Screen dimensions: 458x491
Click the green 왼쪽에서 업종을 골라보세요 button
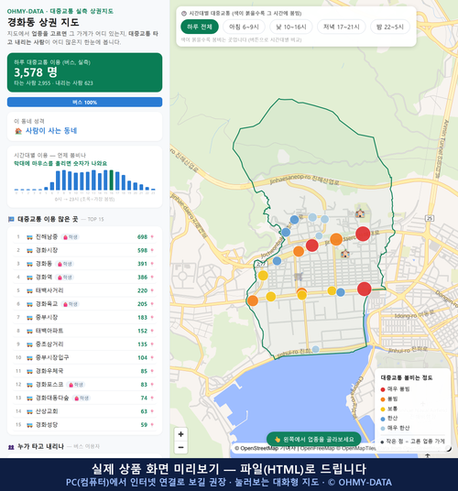(x=314, y=440)
